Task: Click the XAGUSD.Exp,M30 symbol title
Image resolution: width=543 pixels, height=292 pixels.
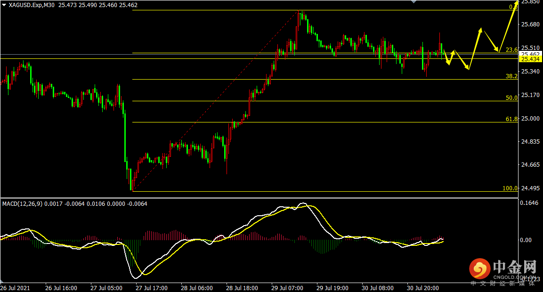Action: (32, 5)
